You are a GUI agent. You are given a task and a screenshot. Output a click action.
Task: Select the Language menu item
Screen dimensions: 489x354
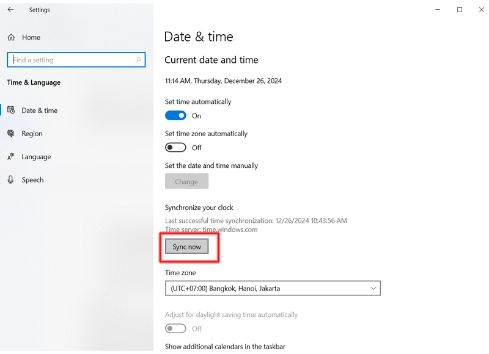[x=36, y=157]
